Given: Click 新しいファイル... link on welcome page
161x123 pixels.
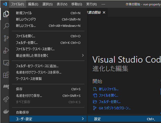Looking at the screenshot, I should [x=109, y=89].
